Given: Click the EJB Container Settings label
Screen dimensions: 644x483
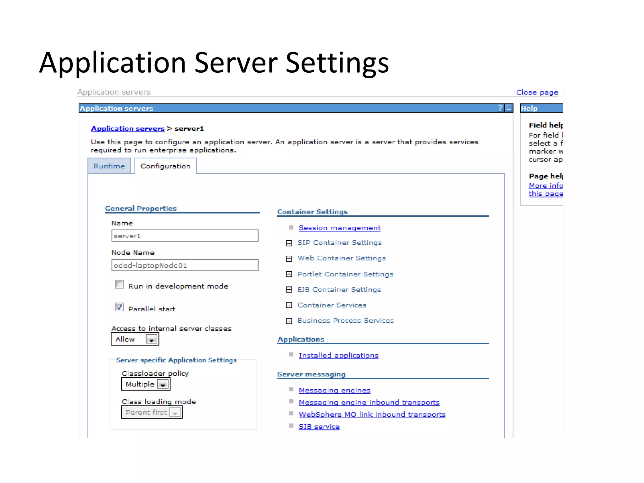Looking at the screenshot, I should click(339, 290).
